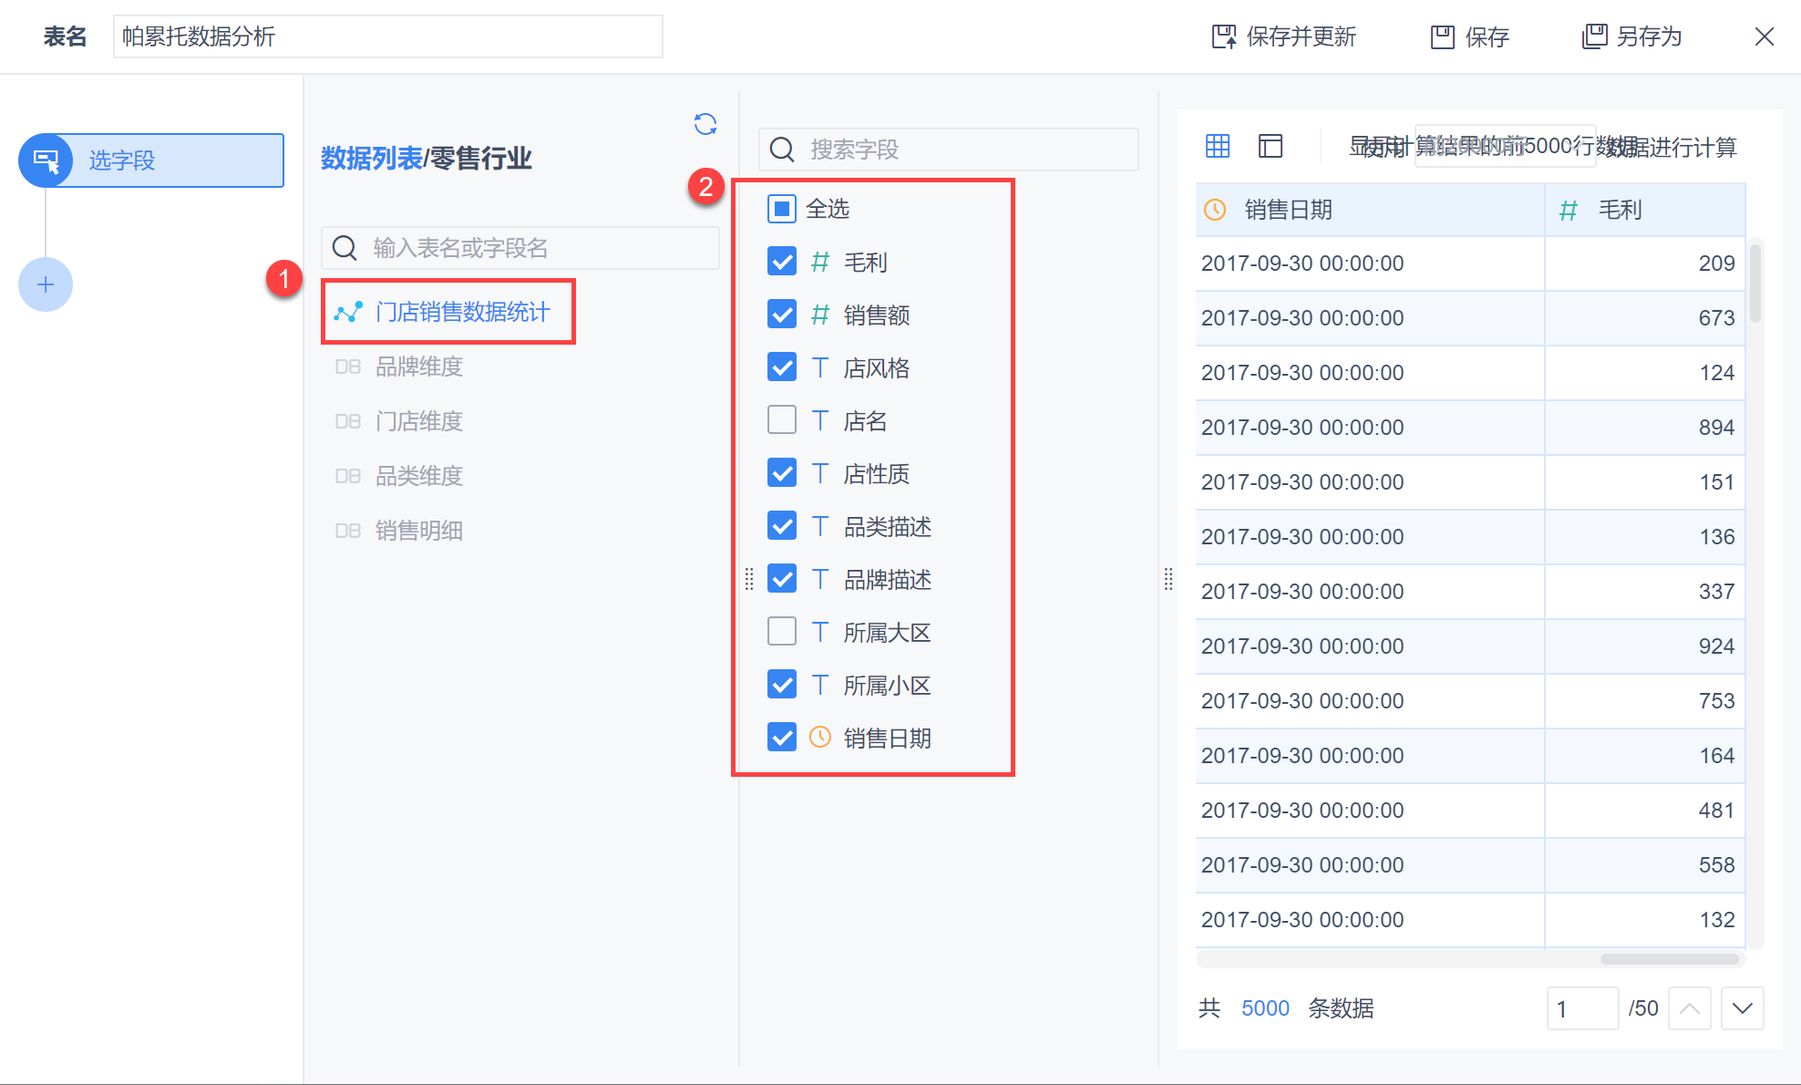Click the hash icon in 毛利 column header
This screenshot has height=1085, width=1801.
[x=1568, y=211]
